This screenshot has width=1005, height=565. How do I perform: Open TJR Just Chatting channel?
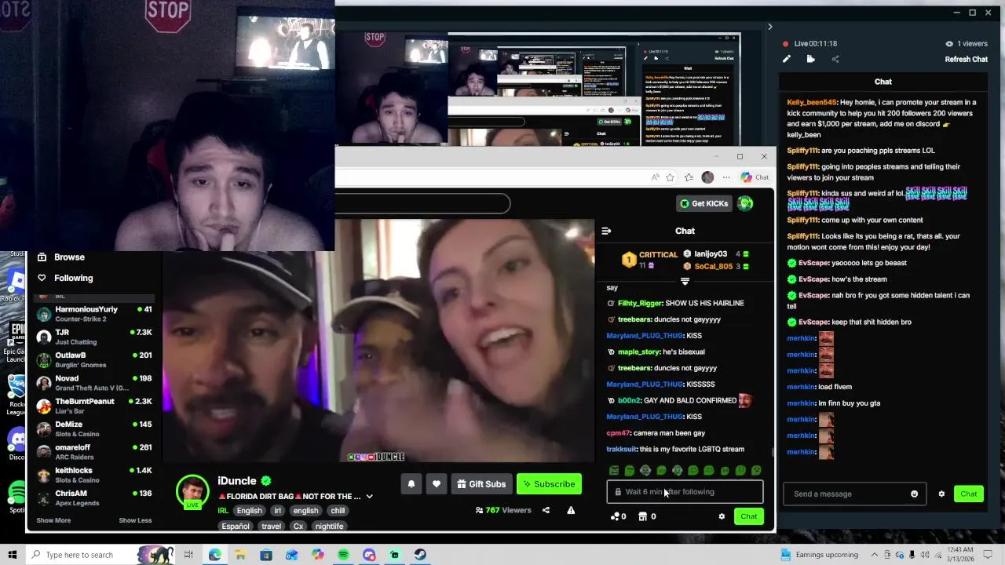coord(94,337)
